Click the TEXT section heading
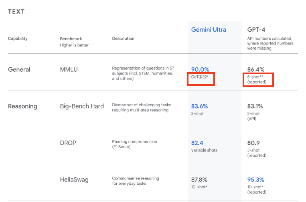The width and height of the screenshot is (306, 202). coord(16,12)
